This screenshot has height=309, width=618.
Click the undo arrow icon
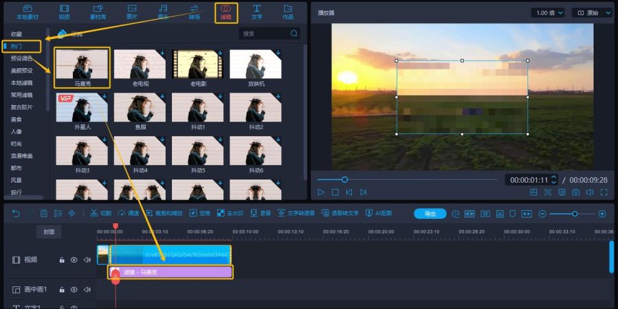pyautogui.click(x=15, y=214)
